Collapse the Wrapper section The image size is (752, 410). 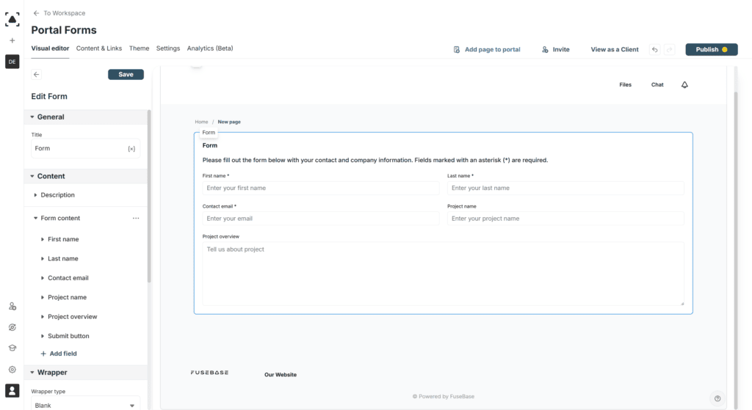32,373
